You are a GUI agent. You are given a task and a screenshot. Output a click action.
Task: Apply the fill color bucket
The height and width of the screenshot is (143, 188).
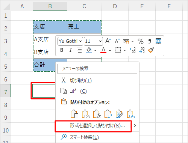coord(89,50)
